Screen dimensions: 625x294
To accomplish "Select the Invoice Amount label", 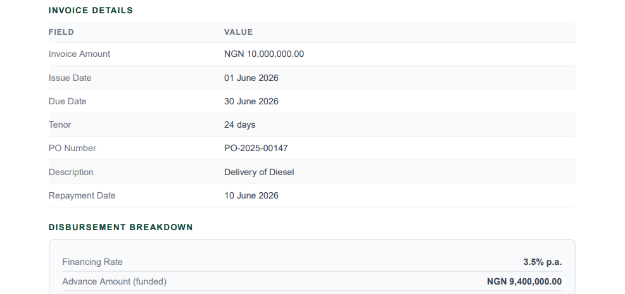I will point(79,54).
